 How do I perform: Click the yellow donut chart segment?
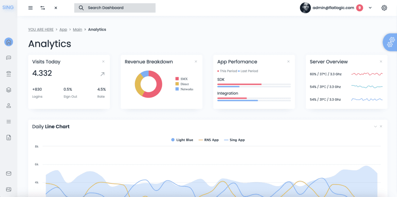point(138,85)
